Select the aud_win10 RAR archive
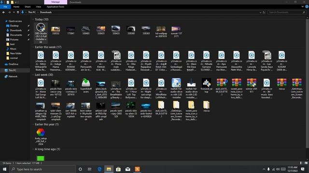Image resolution: width=309 pixels, height=173 pixels. (x=221, y=87)
